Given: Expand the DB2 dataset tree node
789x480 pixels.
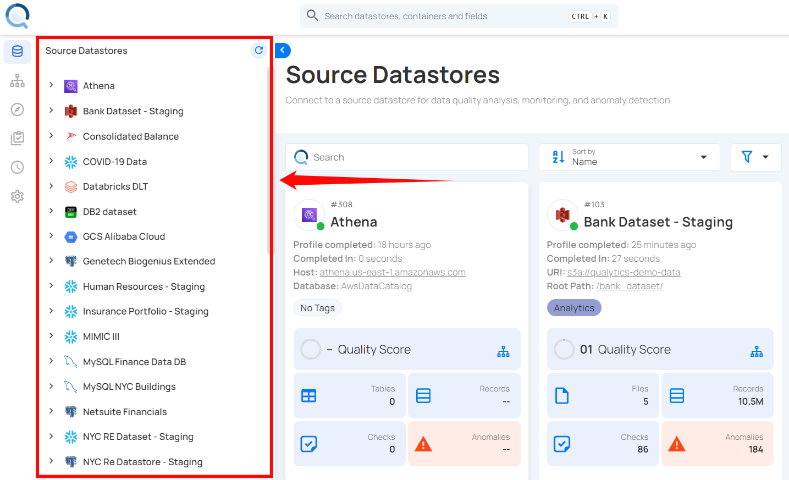Looking at the screenshot, I should [51, 211].
